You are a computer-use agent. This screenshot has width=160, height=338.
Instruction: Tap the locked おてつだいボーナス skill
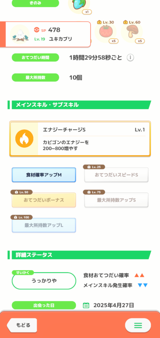[44, 200]
